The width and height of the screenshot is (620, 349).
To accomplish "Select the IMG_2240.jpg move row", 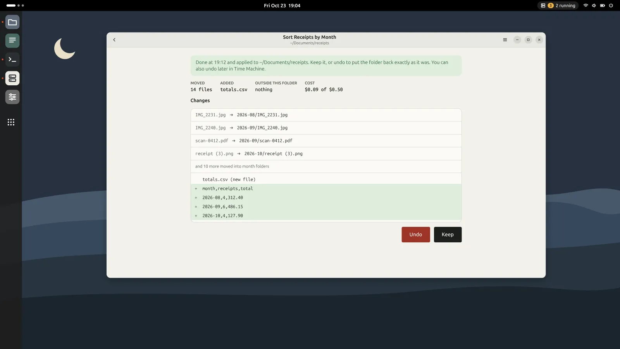I will point(326,128).
